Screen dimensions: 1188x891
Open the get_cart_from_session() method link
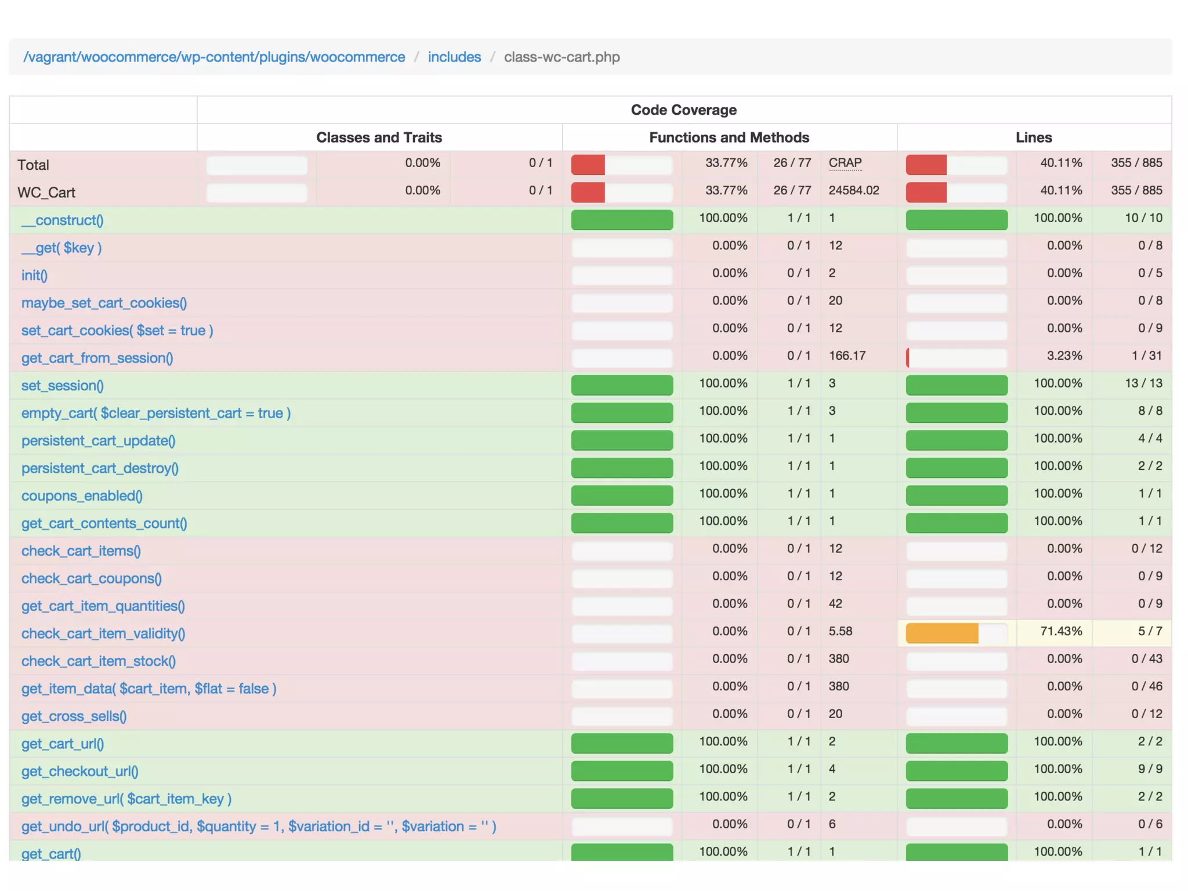[97, 358]
